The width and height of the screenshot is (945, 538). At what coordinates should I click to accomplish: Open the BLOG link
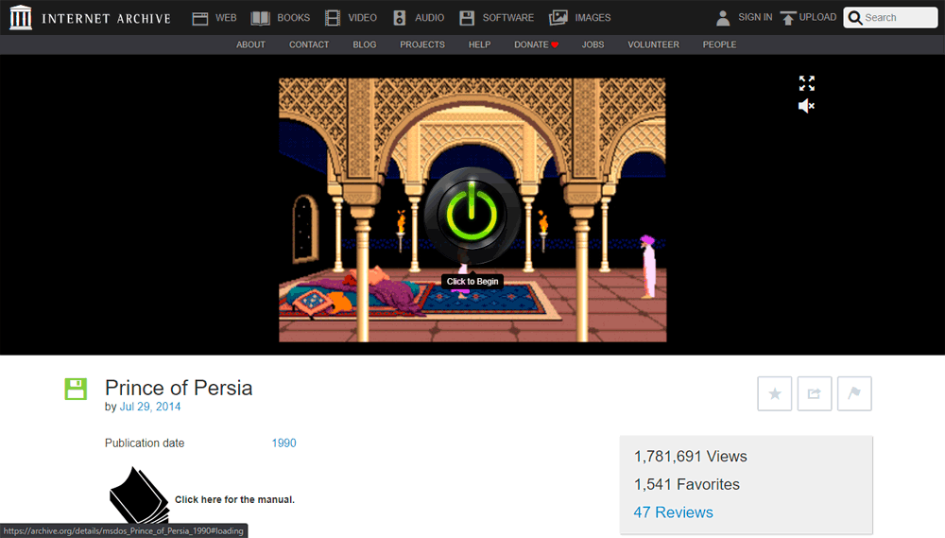click(365, 44)
